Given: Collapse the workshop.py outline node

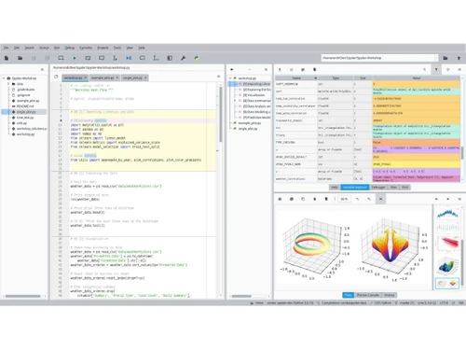Looking at the screenshot, I should tap(230, 78).
